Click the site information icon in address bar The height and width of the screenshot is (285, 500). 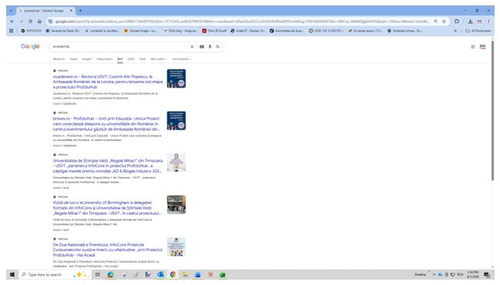tap(50, 22)
